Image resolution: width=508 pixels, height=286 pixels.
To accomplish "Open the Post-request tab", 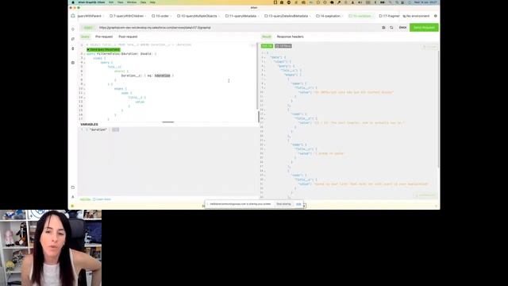I will [x=128, y=37].
